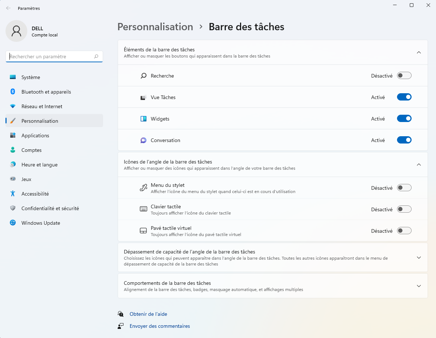Expand Comportements de la barre des tâches
Image resolution: width=436 pixels, height=338 pixels.
[x=419, y=286]
